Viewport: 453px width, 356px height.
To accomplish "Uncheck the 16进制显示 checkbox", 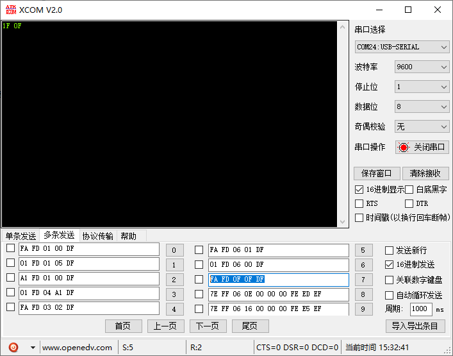I will (359, 190).
